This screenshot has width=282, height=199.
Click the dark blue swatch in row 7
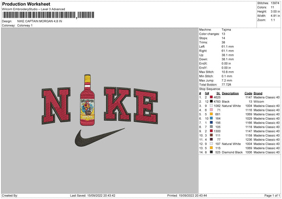pos(211,122)
